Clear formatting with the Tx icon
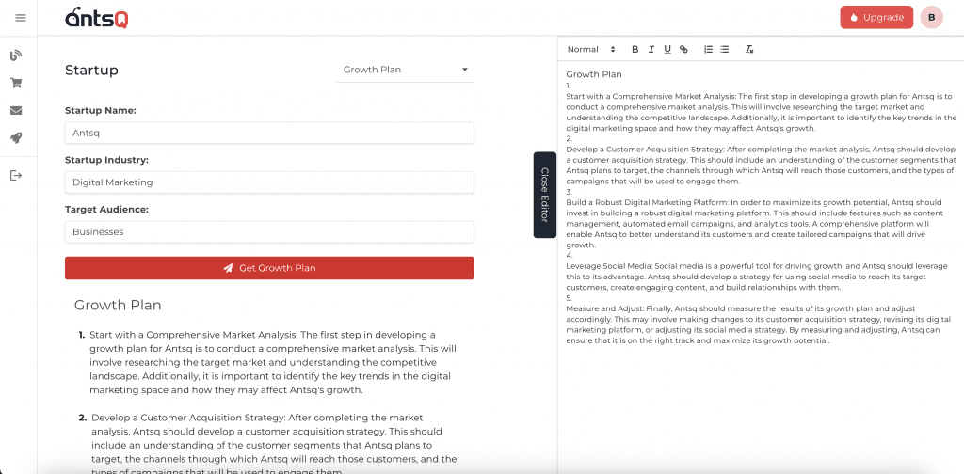 coord(749,49)
